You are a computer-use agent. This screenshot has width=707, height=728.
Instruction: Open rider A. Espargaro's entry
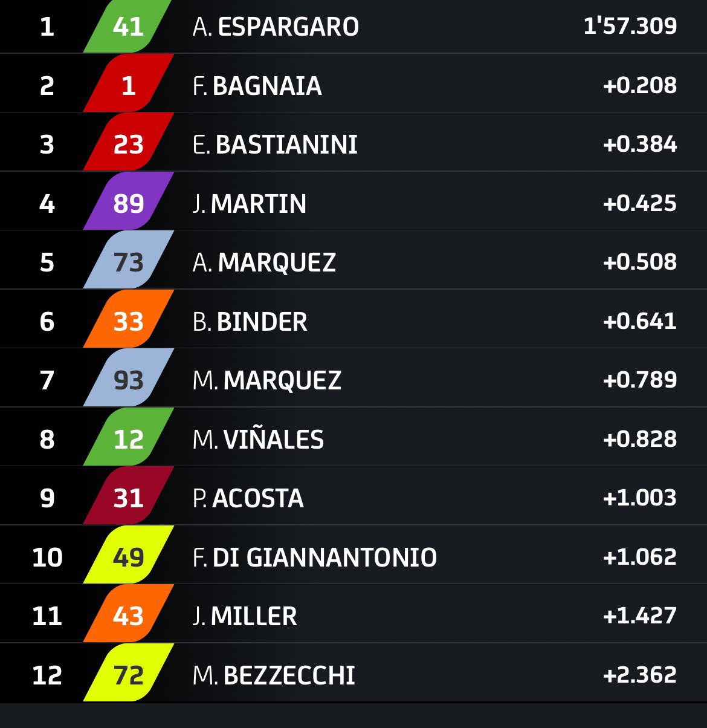(276, 27)
